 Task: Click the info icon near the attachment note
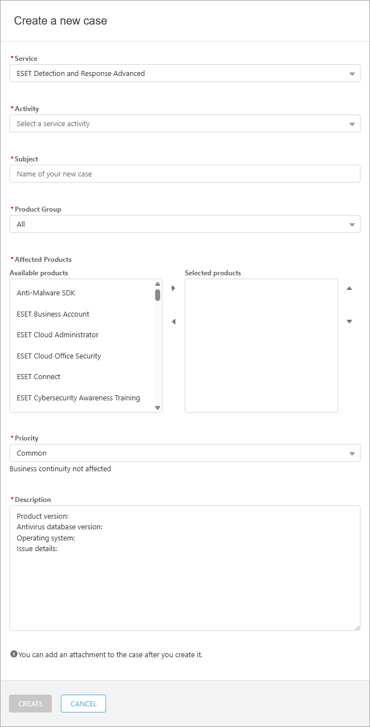coord(12,654)
